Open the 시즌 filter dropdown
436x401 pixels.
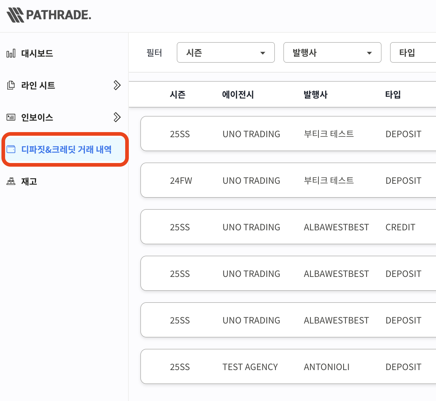pos(226,53)
